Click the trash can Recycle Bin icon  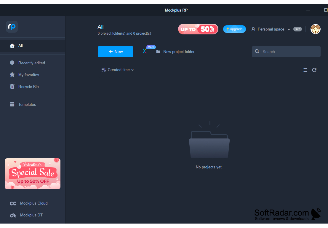pyautogui.click(x=12, y=87)
